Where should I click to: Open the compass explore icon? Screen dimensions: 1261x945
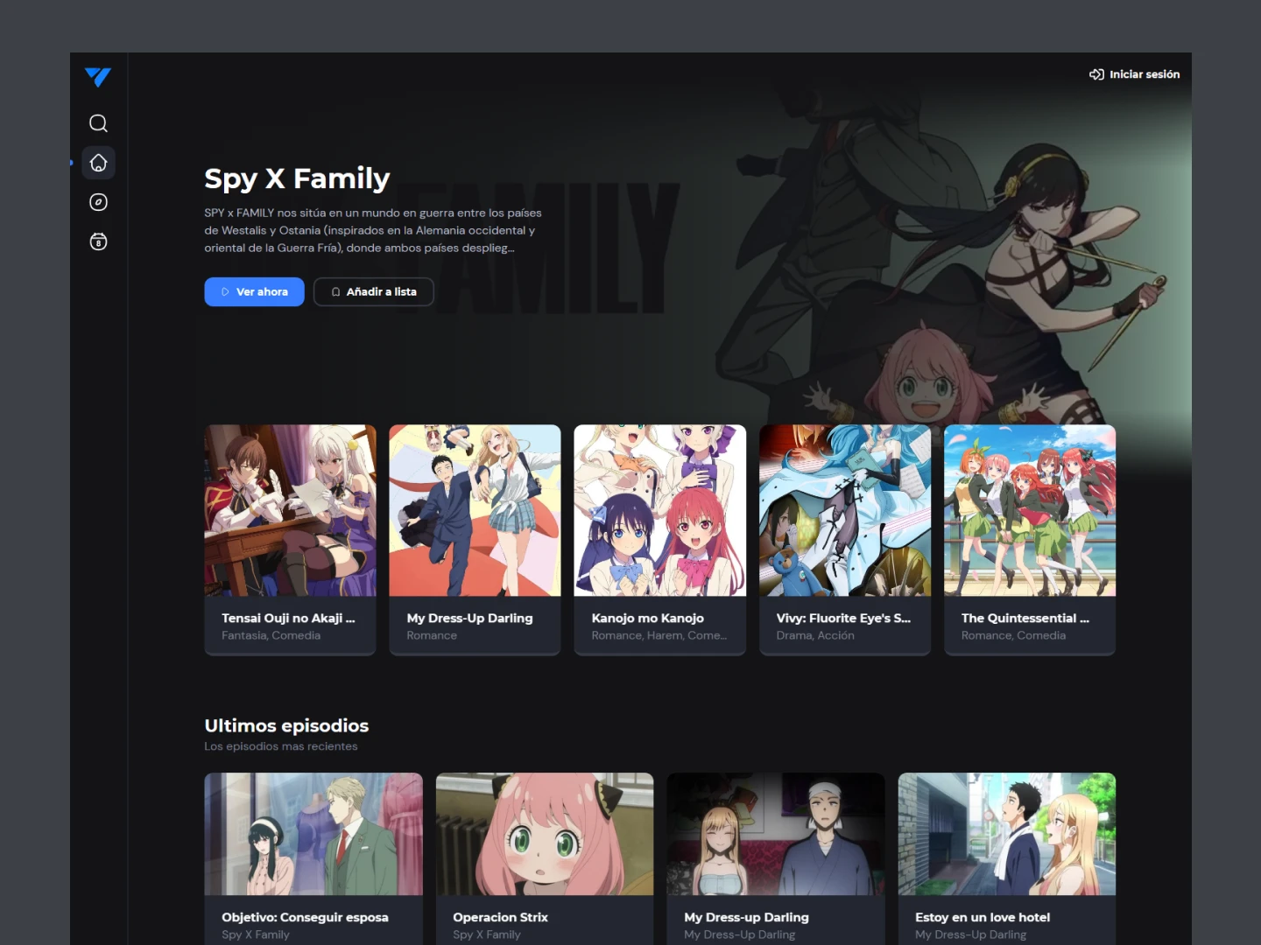point(98,202)
